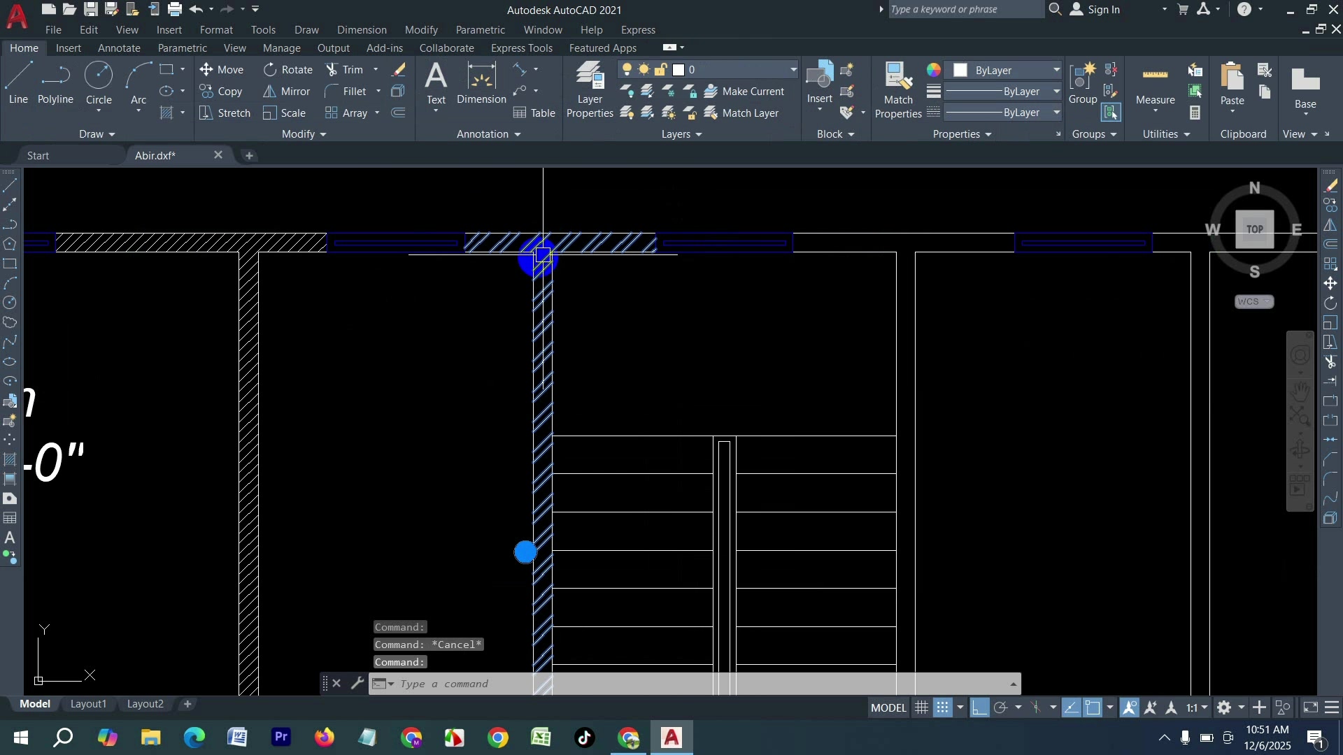The image size is (1343, 755).
Task: Toggle snap mode in status bar
Action: tap(943, 707)
